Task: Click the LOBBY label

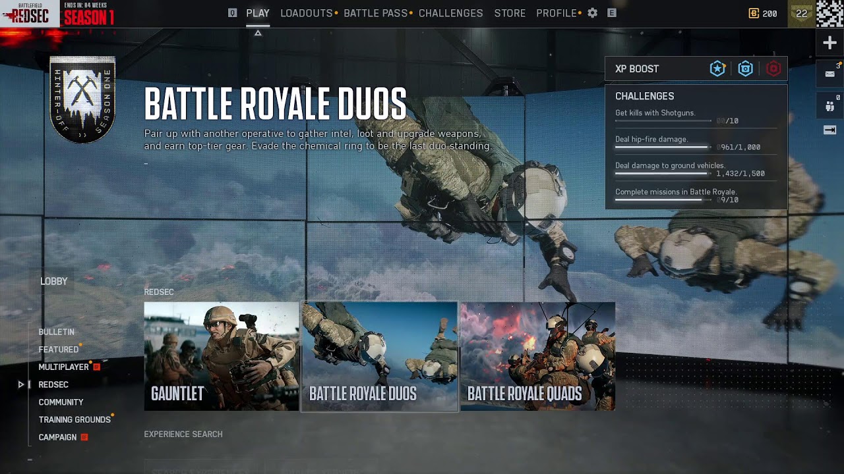Action: point(54,281)
